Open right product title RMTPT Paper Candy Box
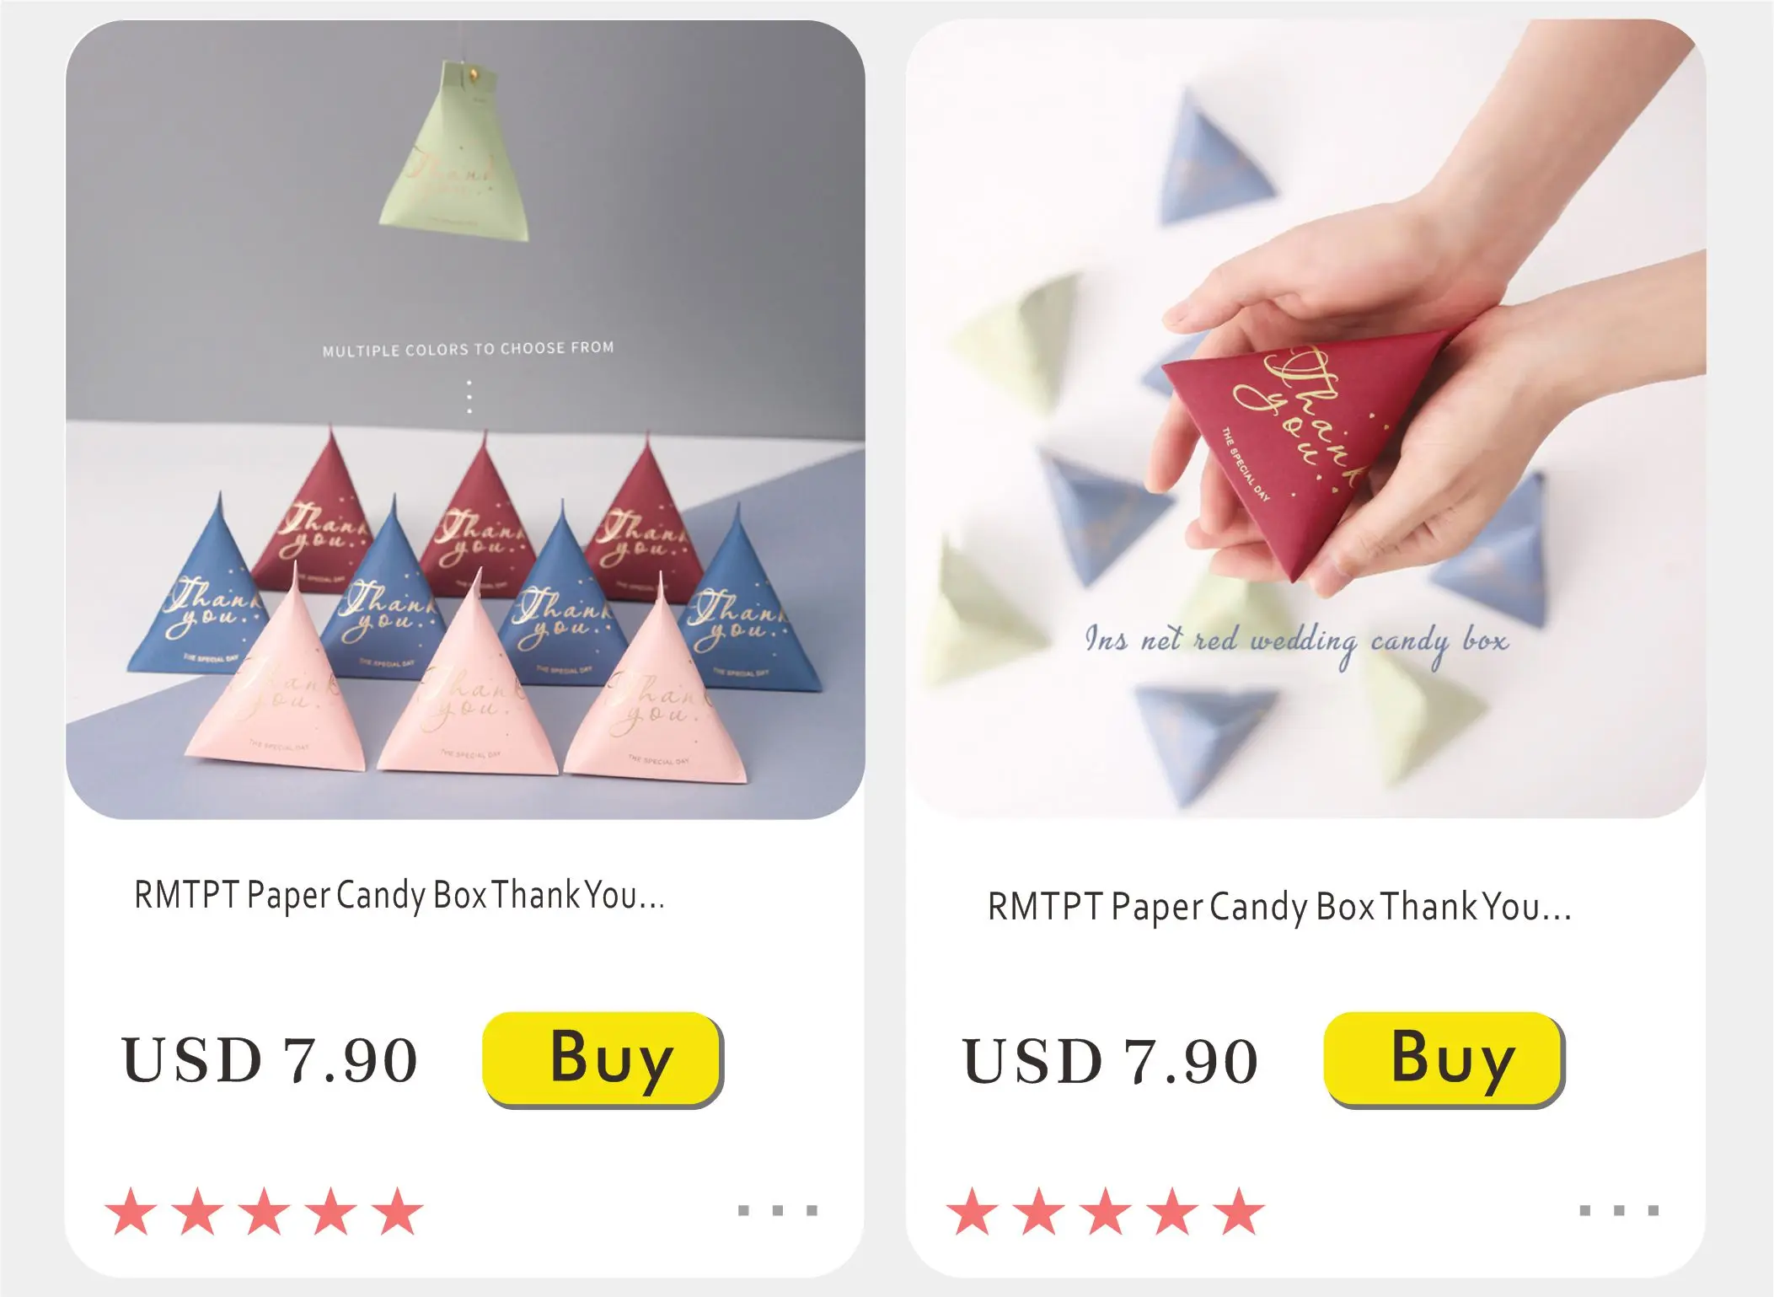Screen dimensions: 1774x1297 pyautogui.click(x=1279, y=908)
